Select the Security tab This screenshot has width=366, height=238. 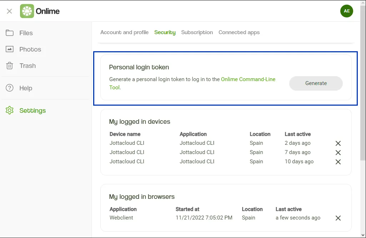click(165, 32)
